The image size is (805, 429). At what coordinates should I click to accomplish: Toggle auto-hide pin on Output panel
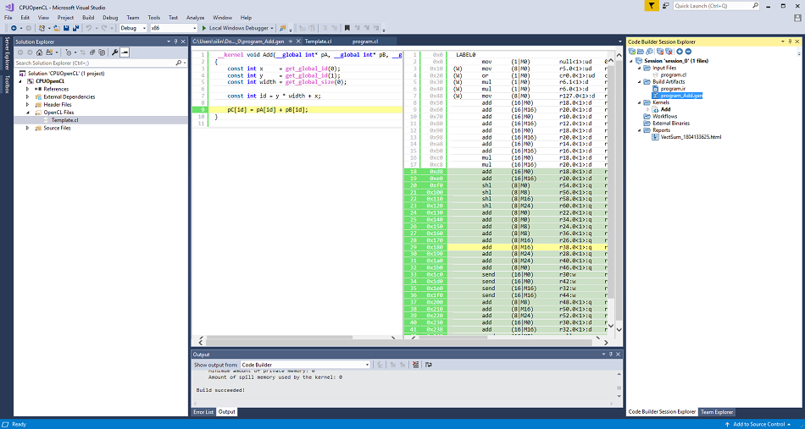point(612,355)
